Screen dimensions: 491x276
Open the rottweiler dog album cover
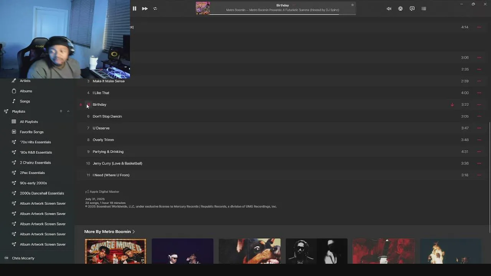(249, 251)
